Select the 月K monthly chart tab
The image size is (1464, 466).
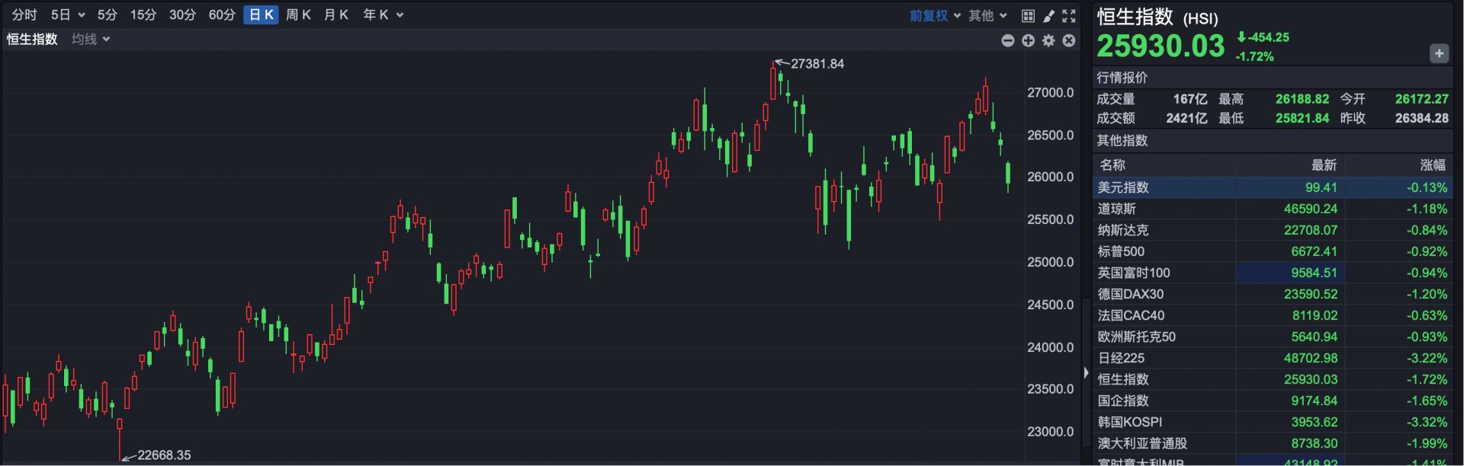coord(335,15)
